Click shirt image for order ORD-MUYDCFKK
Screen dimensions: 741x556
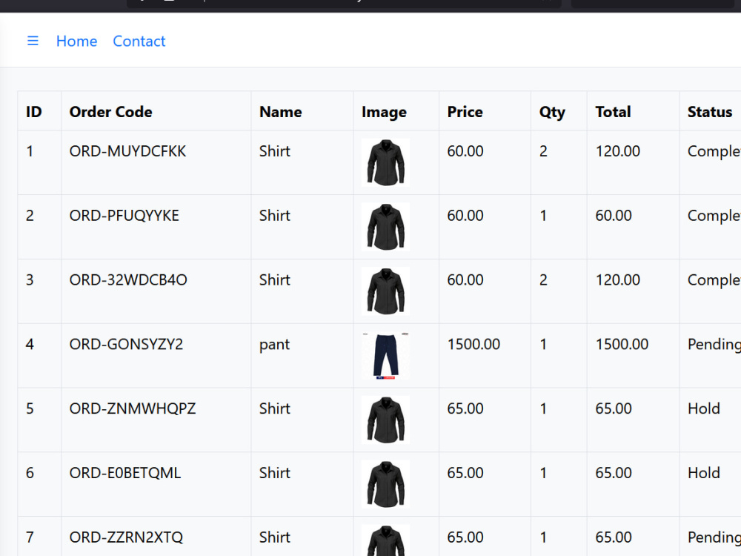coord(385,162)
